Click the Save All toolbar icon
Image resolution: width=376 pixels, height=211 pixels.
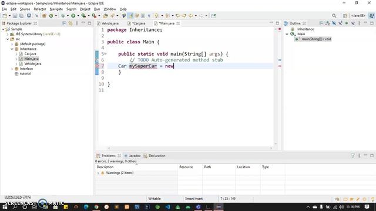coord(21,16)
